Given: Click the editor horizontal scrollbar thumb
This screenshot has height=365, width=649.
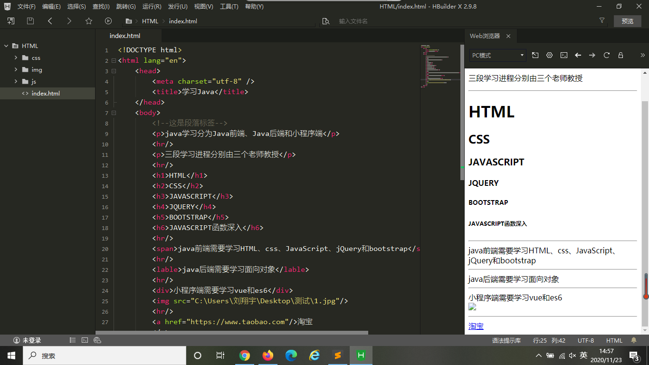Looking at the screenshot, I should (232, 333).
